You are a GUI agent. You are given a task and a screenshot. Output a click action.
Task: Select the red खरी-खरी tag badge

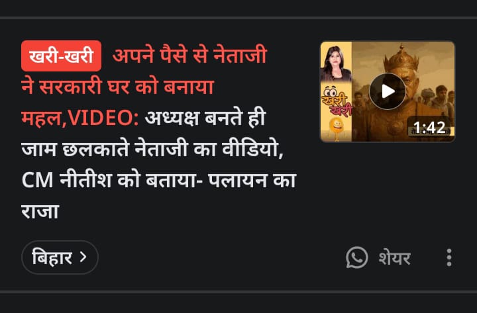[61, 56]
